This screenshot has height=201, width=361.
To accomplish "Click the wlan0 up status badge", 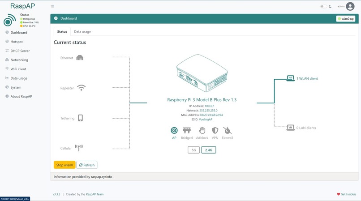I will (346, 19).
